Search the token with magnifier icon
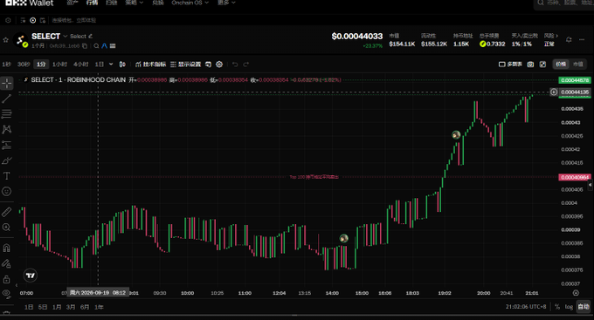The image size is (594, 320). (96, 45)
